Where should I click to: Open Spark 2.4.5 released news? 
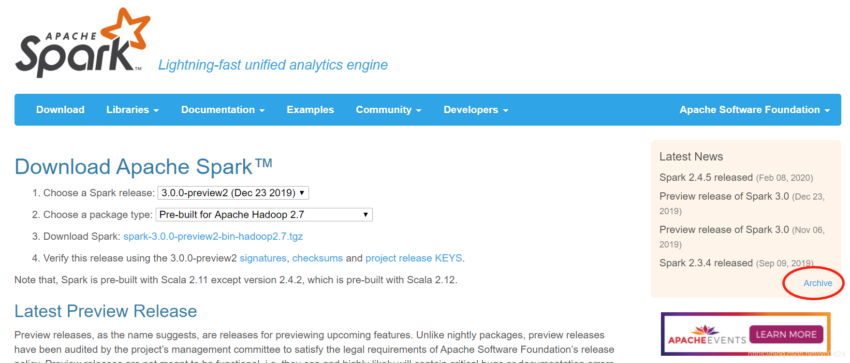pos(706,177)
